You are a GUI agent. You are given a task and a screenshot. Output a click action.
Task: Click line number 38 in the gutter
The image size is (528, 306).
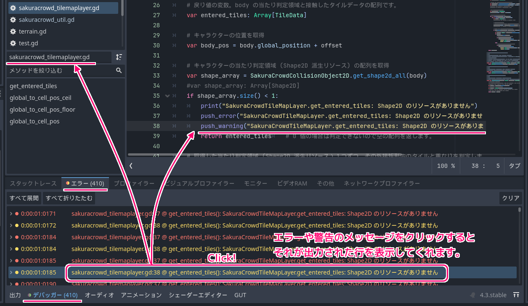pyautogui.click(x=156, y=126)
